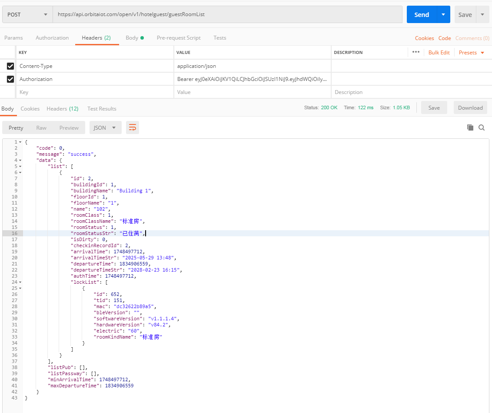Open the Authorization tab
The width and height of the screenshot is (492, 413).
click(x=52, y=38)
